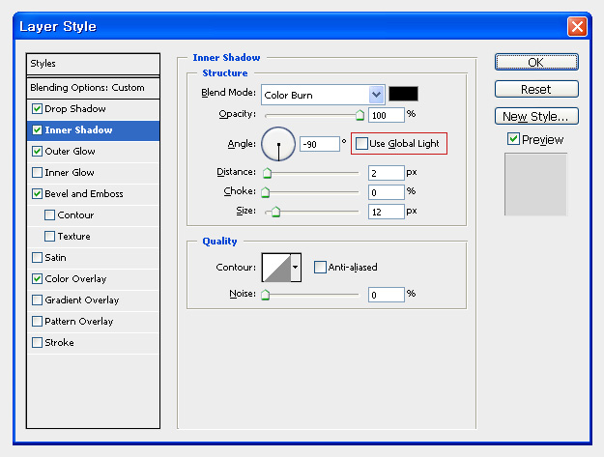Toggle the Preview checkbox

[x=513, y=139]
